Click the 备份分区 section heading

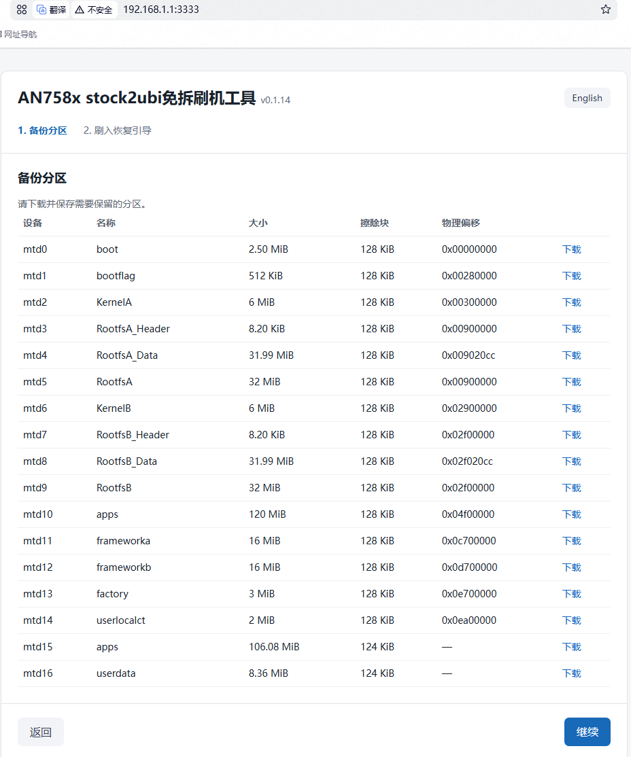point(42,178)
